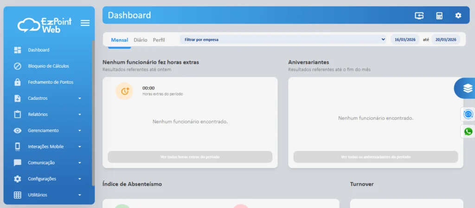Toggle the hamburger sidebar menu
The width and height of the screenshot is (475, 208).
(x=85, y=23)
